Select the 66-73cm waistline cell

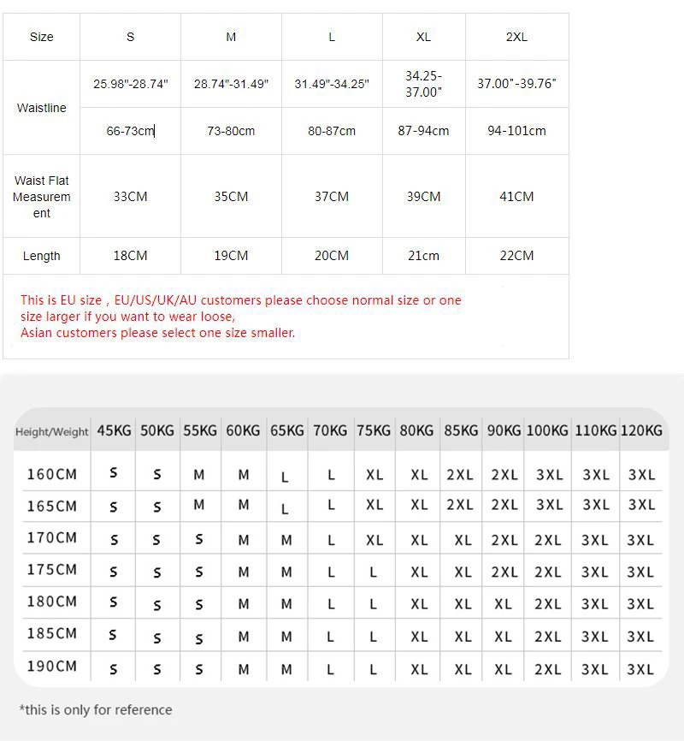point(130,131)
